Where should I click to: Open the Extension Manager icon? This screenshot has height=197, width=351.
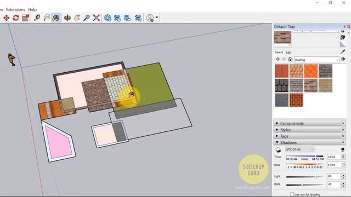[138, 18]
